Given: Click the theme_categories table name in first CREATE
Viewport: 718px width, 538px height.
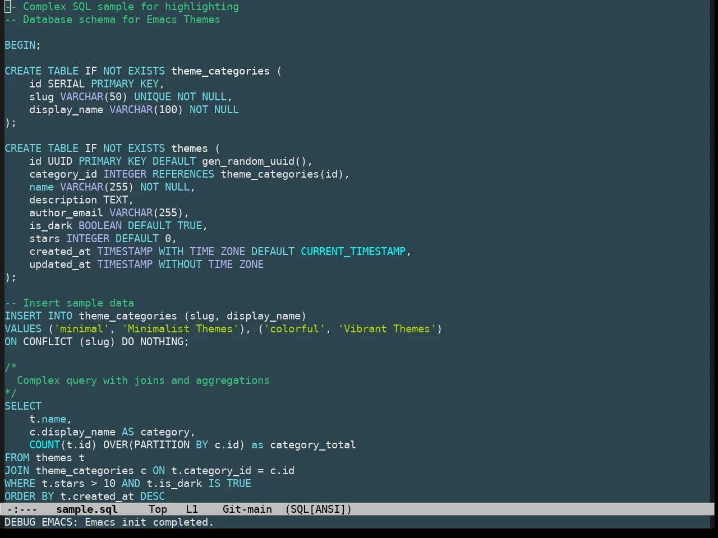Looking at the screenshot, I should (x=220, y=71).
